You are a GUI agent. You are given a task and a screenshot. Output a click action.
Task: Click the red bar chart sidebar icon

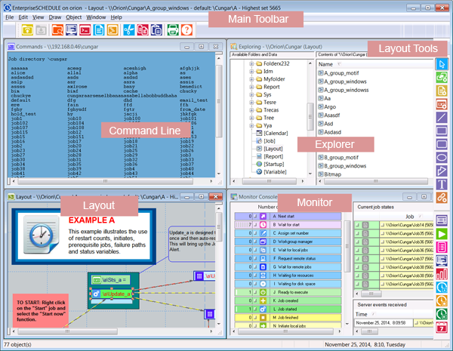[x=442, y=274]
